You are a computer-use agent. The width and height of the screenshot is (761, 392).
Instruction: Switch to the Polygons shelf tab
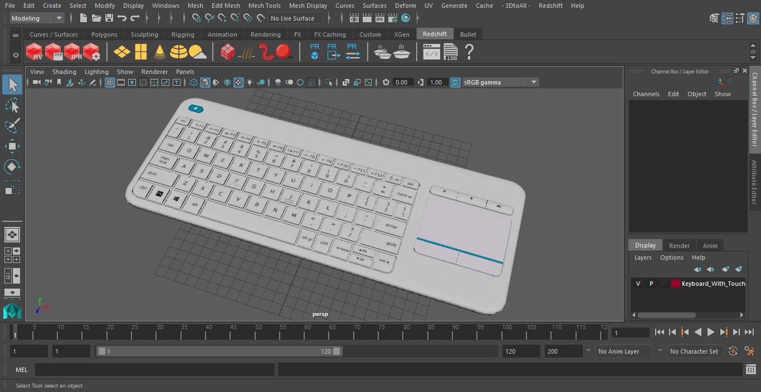pyautogui.click(x=104, y=34)
